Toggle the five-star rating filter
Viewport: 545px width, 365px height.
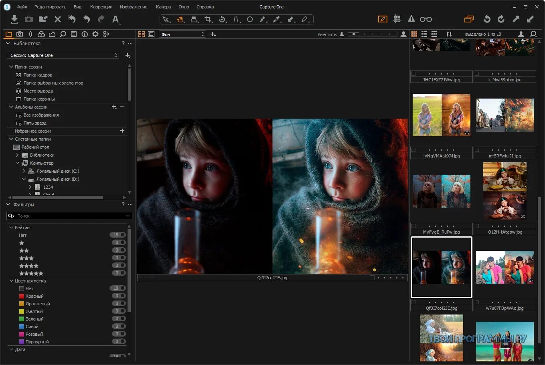point(31,273)
